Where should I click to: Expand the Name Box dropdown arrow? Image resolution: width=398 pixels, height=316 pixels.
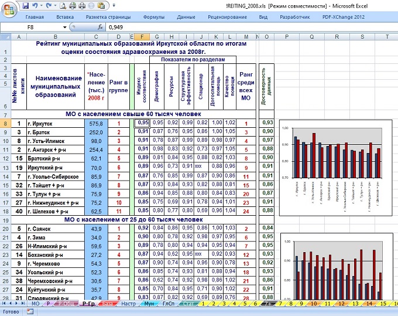pyautogui.click(x=65, y=27)
